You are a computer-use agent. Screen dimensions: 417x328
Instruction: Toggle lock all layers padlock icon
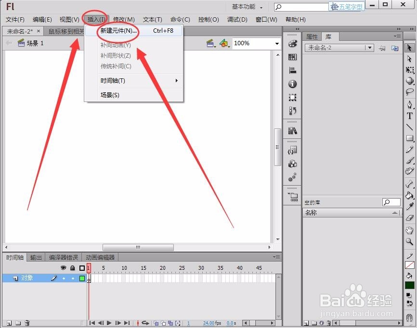point(72,268)
